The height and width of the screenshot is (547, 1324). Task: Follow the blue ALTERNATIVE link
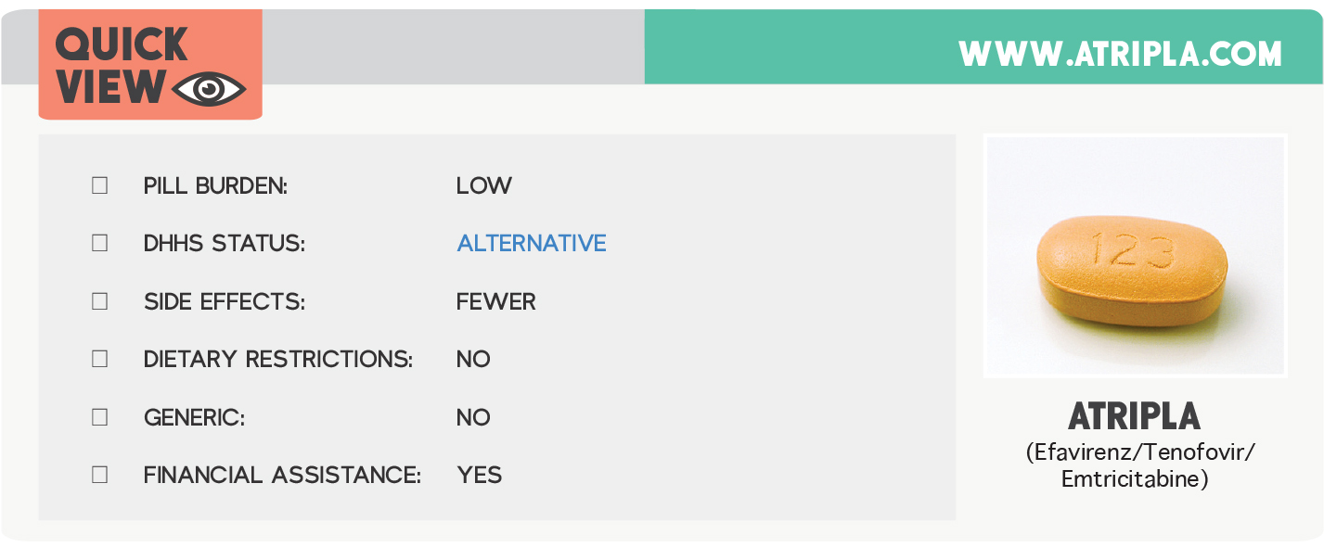tap(532, 244)
